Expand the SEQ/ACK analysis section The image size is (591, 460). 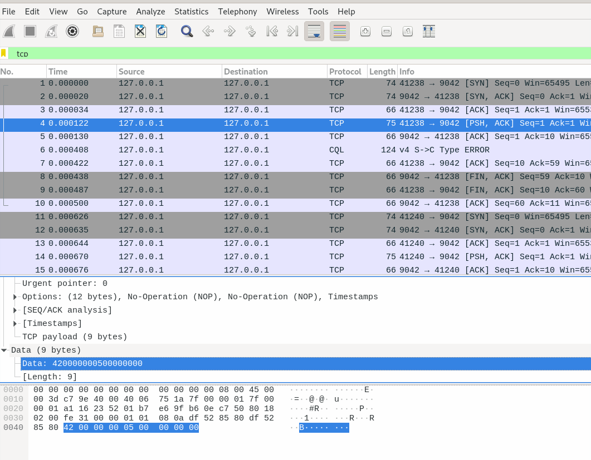click(x=14, y=310)
